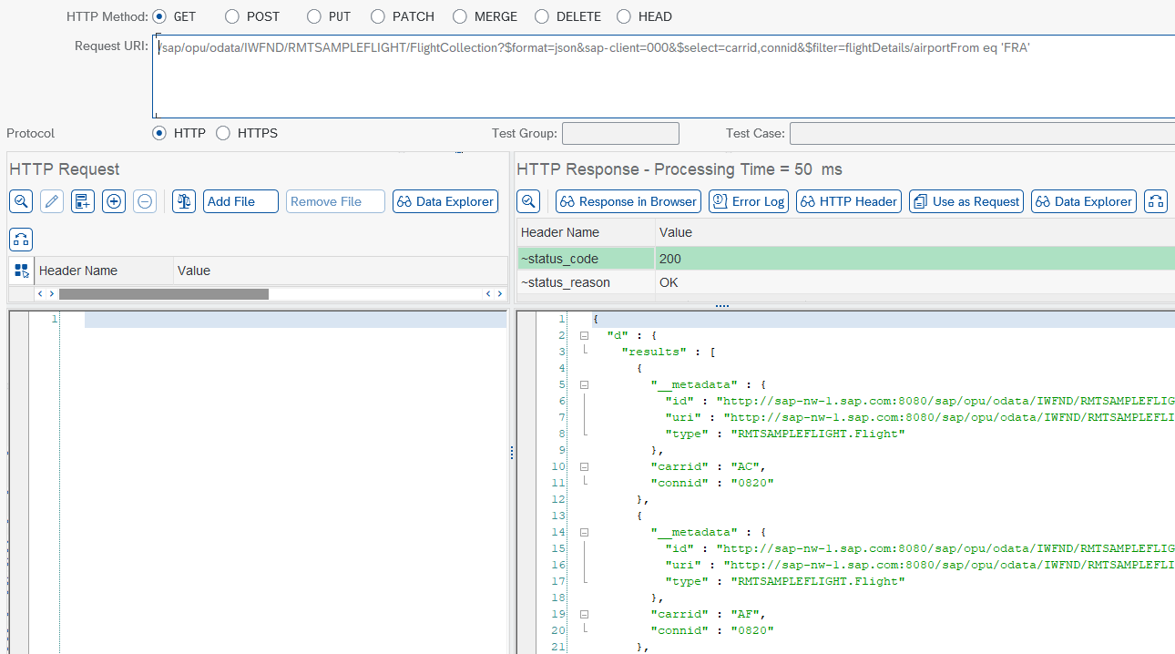The height and width of the screenshot is (654, 1175).
Task: Collapse the "__metadata" node on line 14
Action: click(584, 532)
